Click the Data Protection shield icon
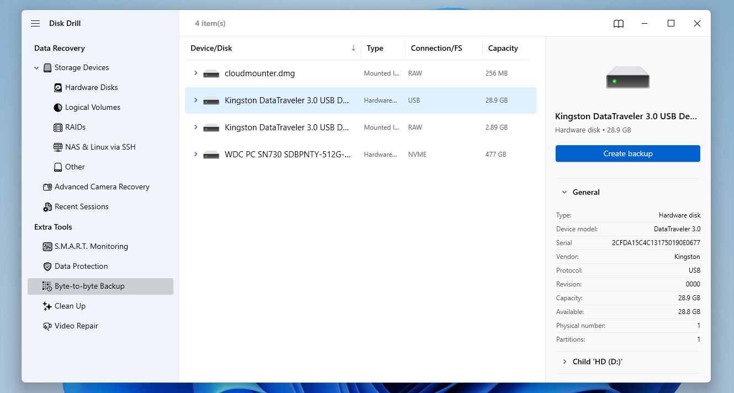The width and height of the screenshot is (734, 393). click(47, 267)
